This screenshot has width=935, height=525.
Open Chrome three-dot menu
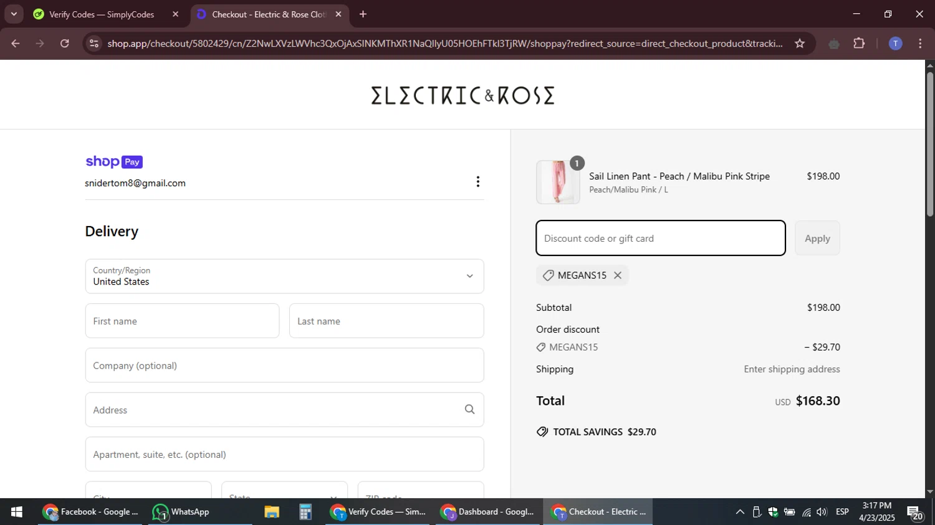[920, 44]
